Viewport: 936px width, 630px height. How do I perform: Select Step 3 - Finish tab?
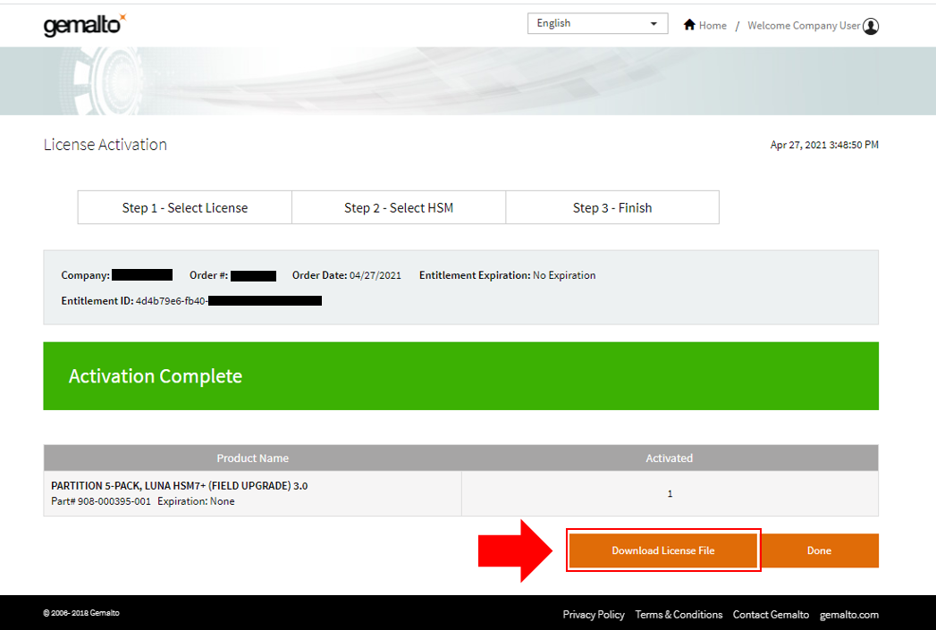tap(612, 207)
